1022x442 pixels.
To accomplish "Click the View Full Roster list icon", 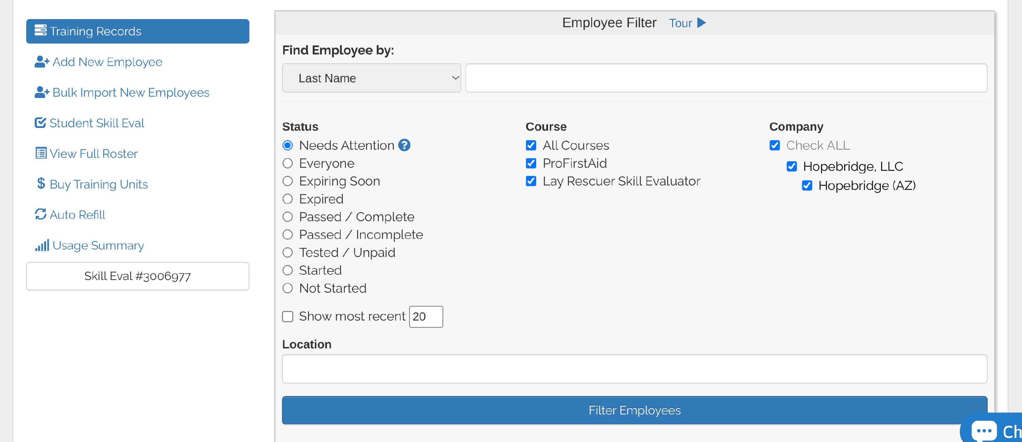I will [x=41, y=153].
